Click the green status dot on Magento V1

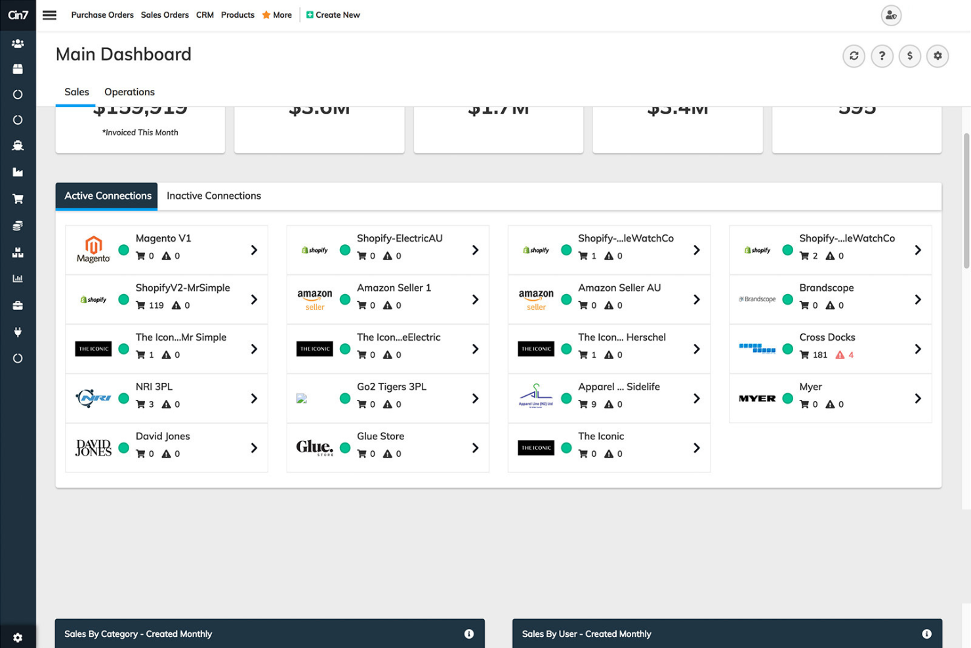click(123, 249)
